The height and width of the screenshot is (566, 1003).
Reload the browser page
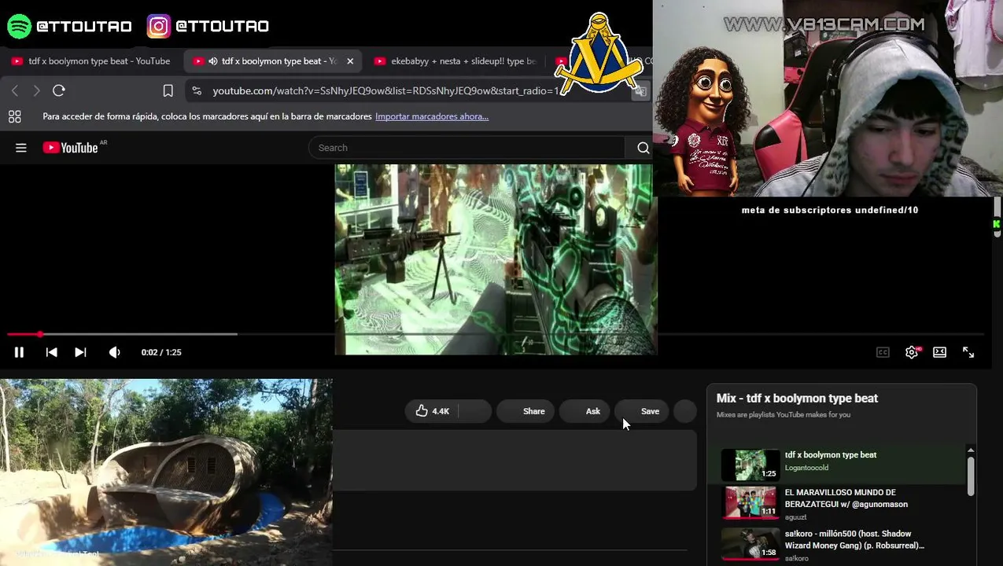(x=59, y=90)
